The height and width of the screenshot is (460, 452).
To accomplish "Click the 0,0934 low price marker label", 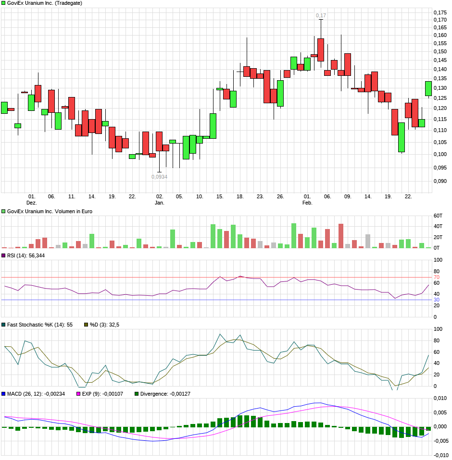I will coord(159,177).
